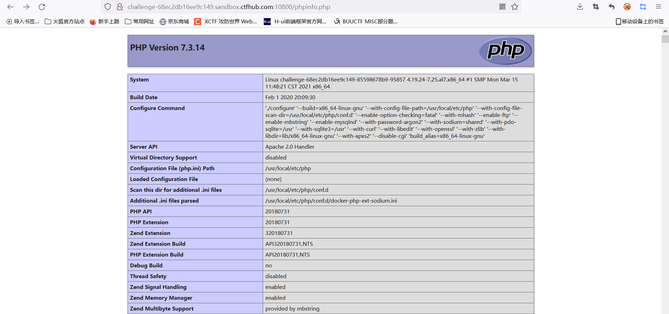The width and height of the screenshot is (669, 314).
Task: Click the scrollbar up arrow
Action: click(665, 31)
